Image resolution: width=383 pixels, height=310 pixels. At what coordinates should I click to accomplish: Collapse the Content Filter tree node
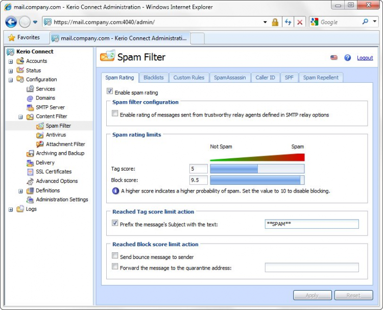21,117
